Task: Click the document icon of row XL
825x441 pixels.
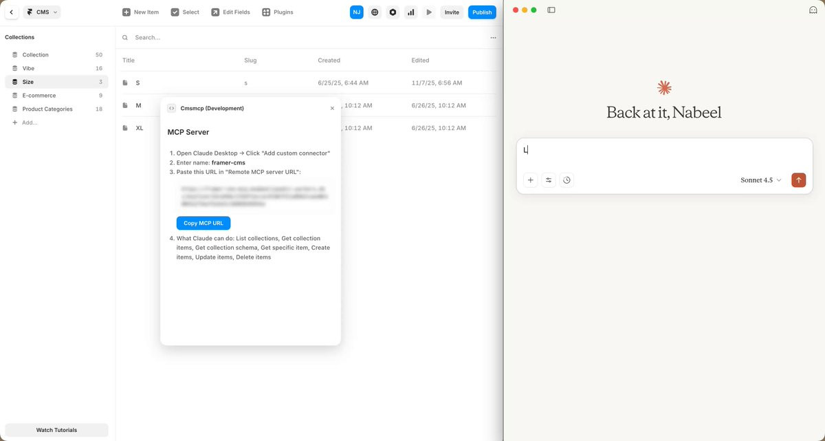Action: tap(125, 128)
